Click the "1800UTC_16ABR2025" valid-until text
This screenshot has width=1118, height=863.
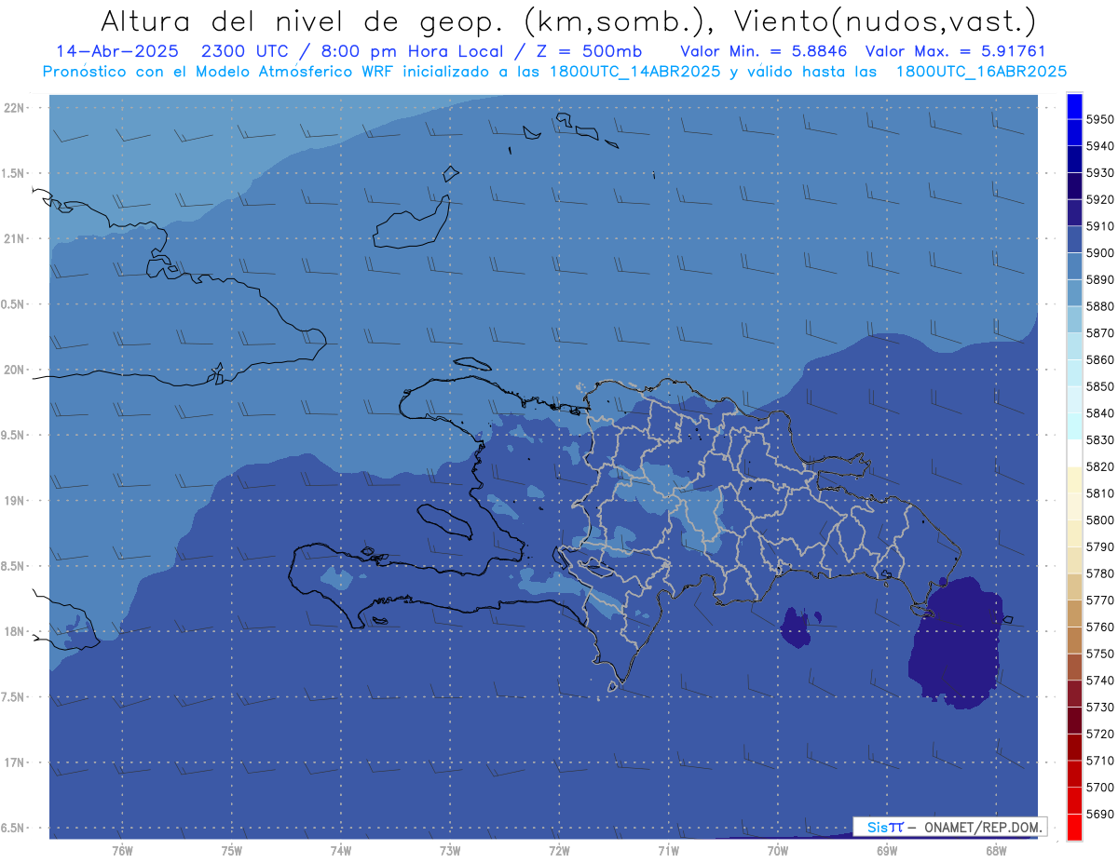(x=981, y=71)
